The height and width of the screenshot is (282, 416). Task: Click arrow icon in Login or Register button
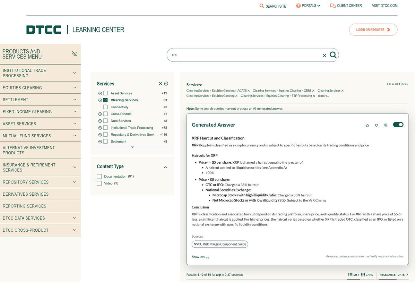tap(388, 30)
